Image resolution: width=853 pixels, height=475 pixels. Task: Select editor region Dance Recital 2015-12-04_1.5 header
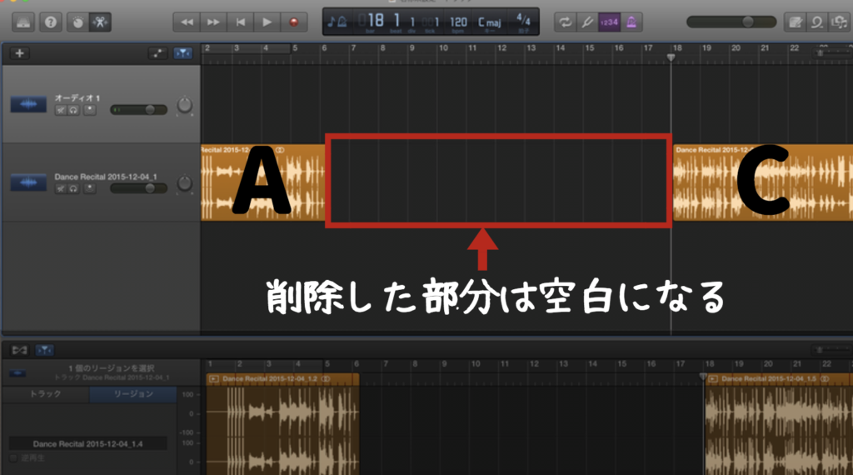tap(779, 378)
